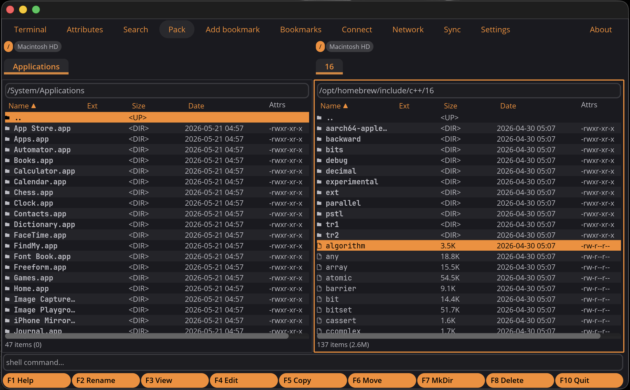Click the F1 Help button

click(37, 380)
